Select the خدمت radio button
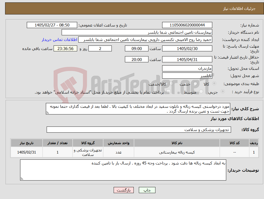 coord(195,83)
